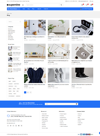
Task: Open the YouTube social icon in footer
Action: (x=19, y=125)
